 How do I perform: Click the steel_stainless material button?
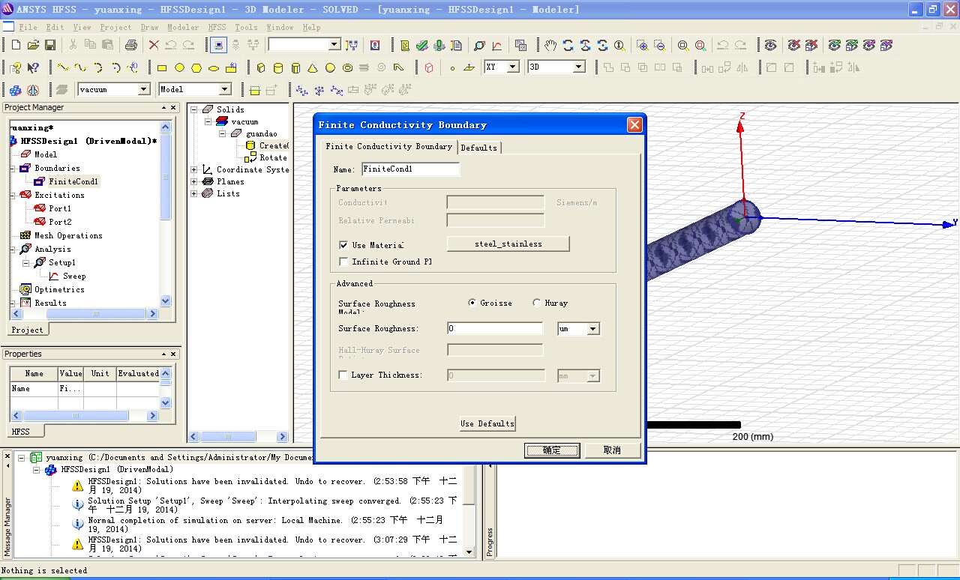point(508,244)
